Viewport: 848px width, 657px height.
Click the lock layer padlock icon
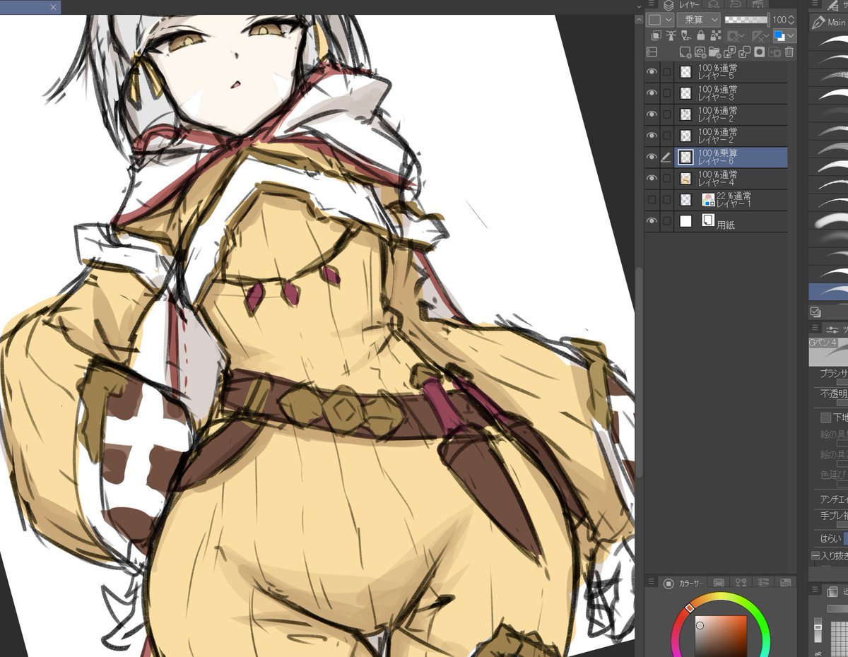coord(701,36)
